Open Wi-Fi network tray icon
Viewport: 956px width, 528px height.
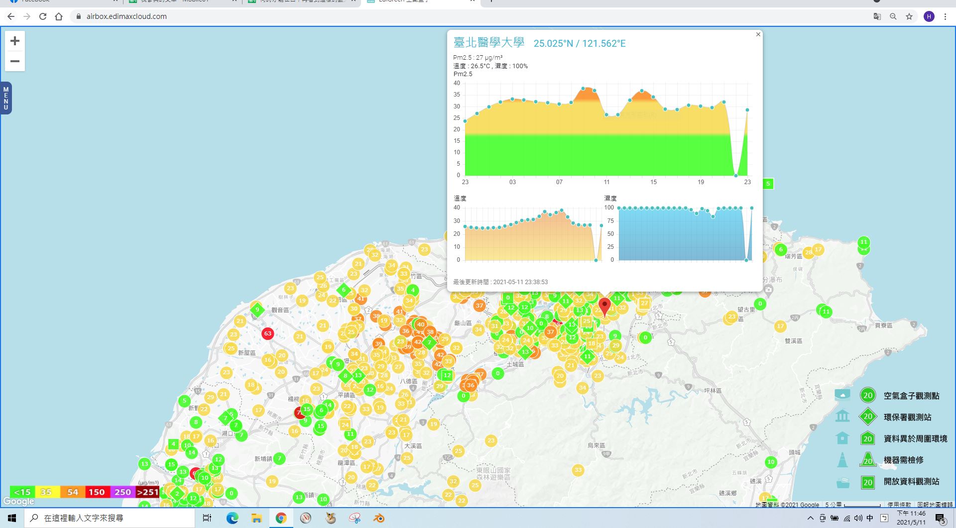(x=846, y=518)
